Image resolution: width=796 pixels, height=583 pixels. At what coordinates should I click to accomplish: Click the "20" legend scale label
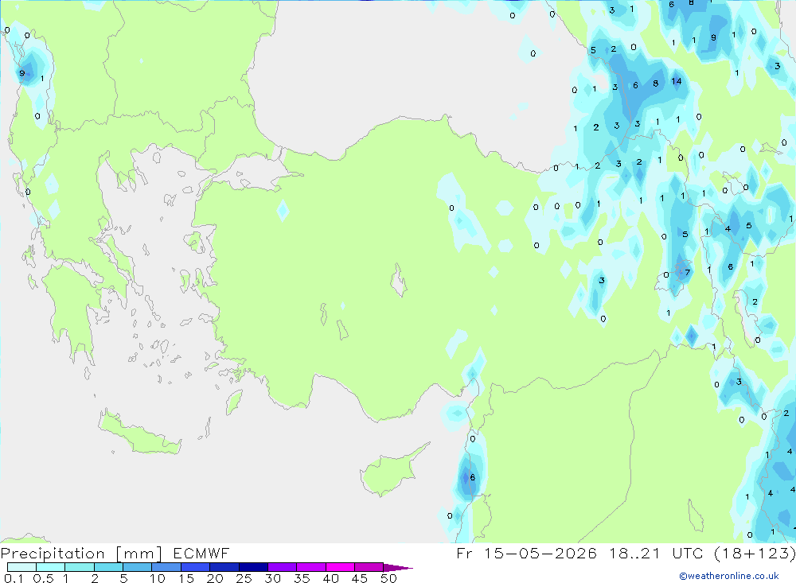215,578
